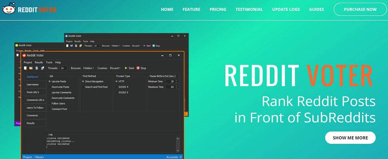The width and height of the screenshot is (388, 159).
Task: Click Accounts: 0 status bar text
Action: pos(174,157)
